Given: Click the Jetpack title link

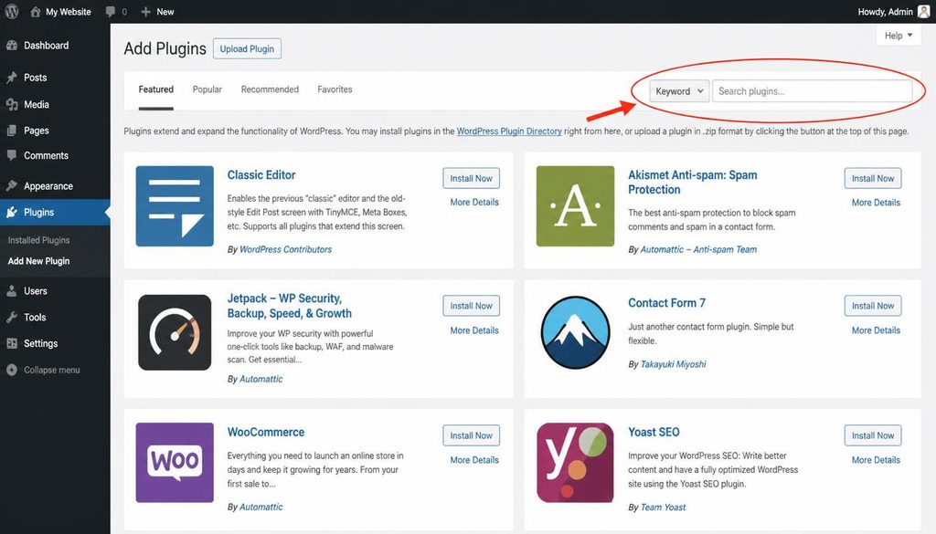Looking at the screenshot, I should click(290, 306).
